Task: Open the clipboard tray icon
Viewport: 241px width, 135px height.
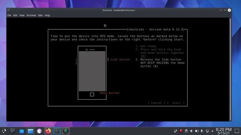Action: click(x=186, y=131)
